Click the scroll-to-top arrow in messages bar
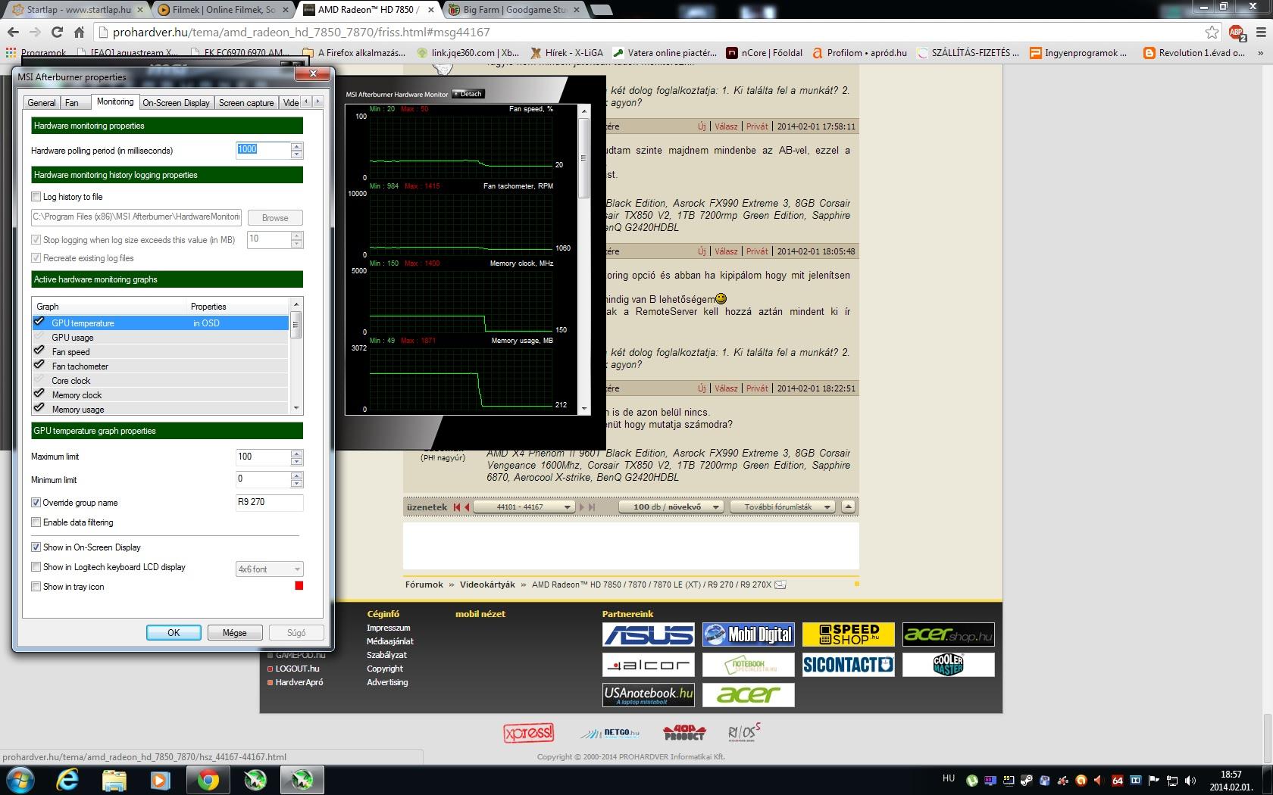1273x795 pixels. (849, 507)
